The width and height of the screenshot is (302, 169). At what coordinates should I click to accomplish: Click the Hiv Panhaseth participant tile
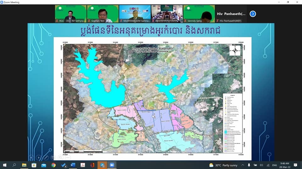click(x=232, y=14)
